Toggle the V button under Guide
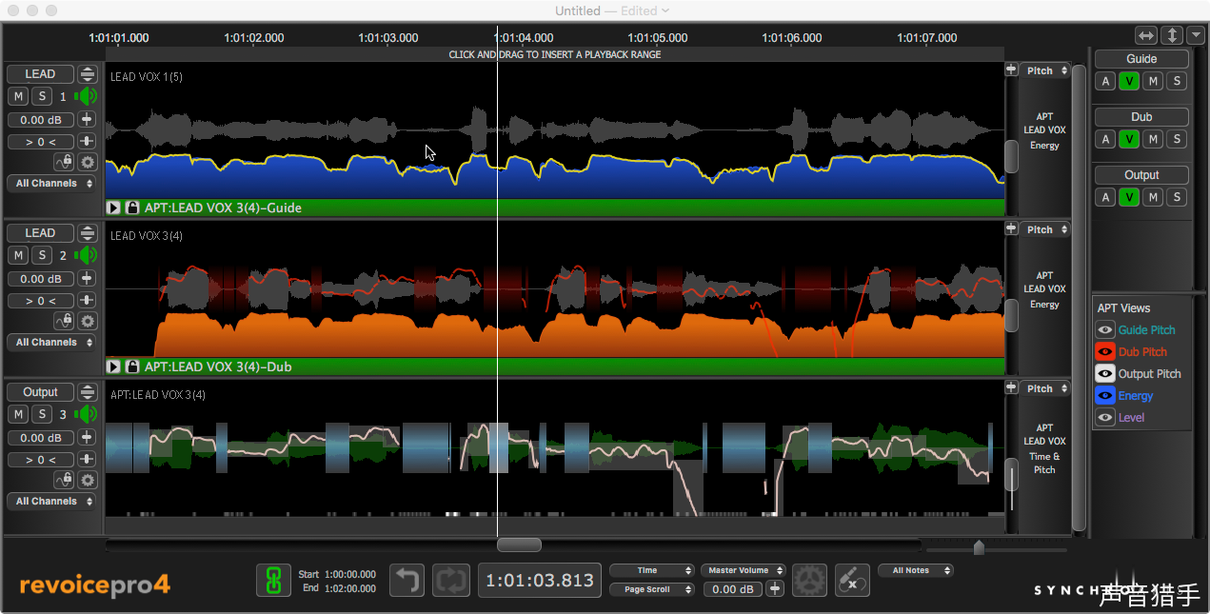The width and height of the screenshot is (1210, 614). pos(1129,82)
